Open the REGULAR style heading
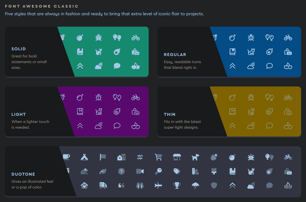This screenshot has height=202, width=306. click(x=175, y=55)
